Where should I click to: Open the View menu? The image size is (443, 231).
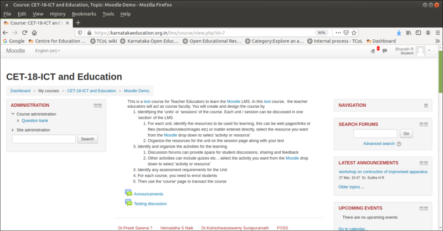point(38,14)
